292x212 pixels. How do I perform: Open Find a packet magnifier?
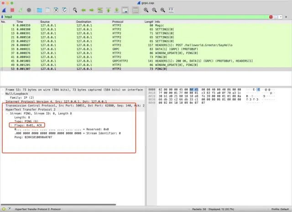75,10
